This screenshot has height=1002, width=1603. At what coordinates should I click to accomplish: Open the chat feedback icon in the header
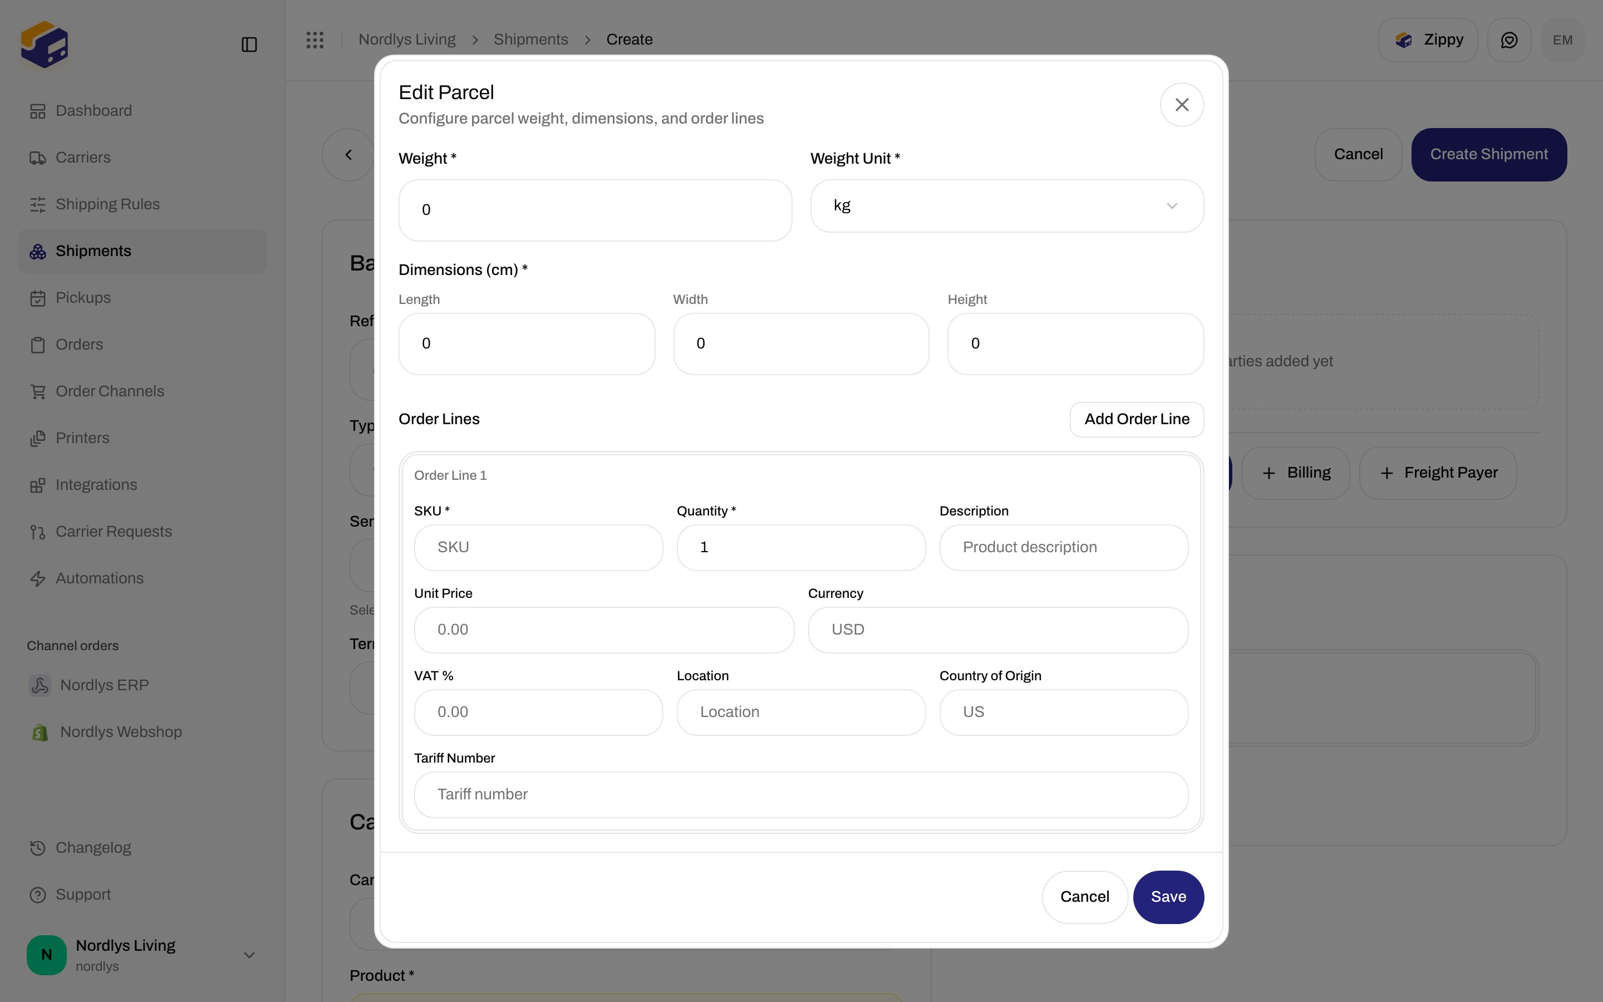pyautogui.click(x=1509, y=41)
